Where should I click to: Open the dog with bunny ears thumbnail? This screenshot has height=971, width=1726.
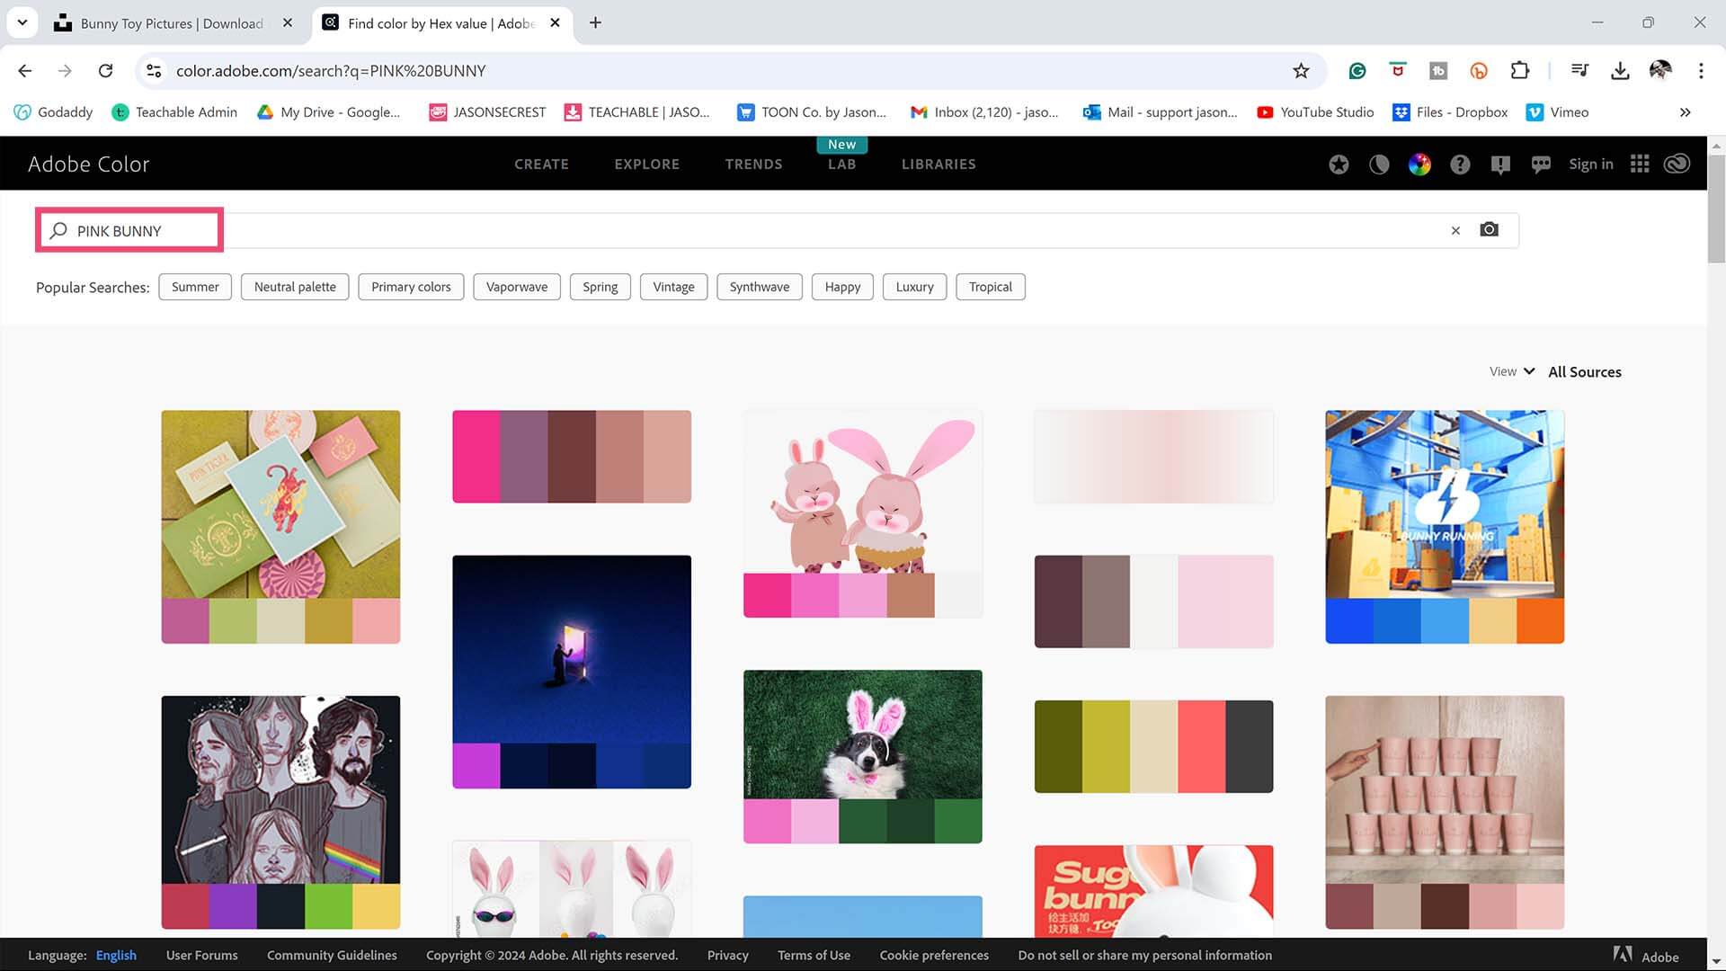[x=862, y=734]
